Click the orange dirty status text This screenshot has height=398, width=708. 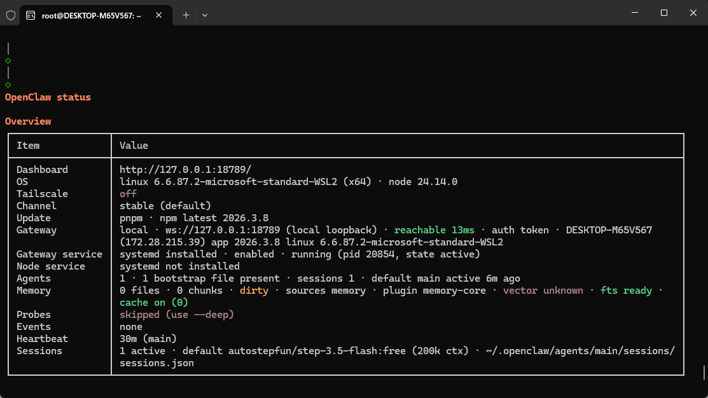click(254, 291)
